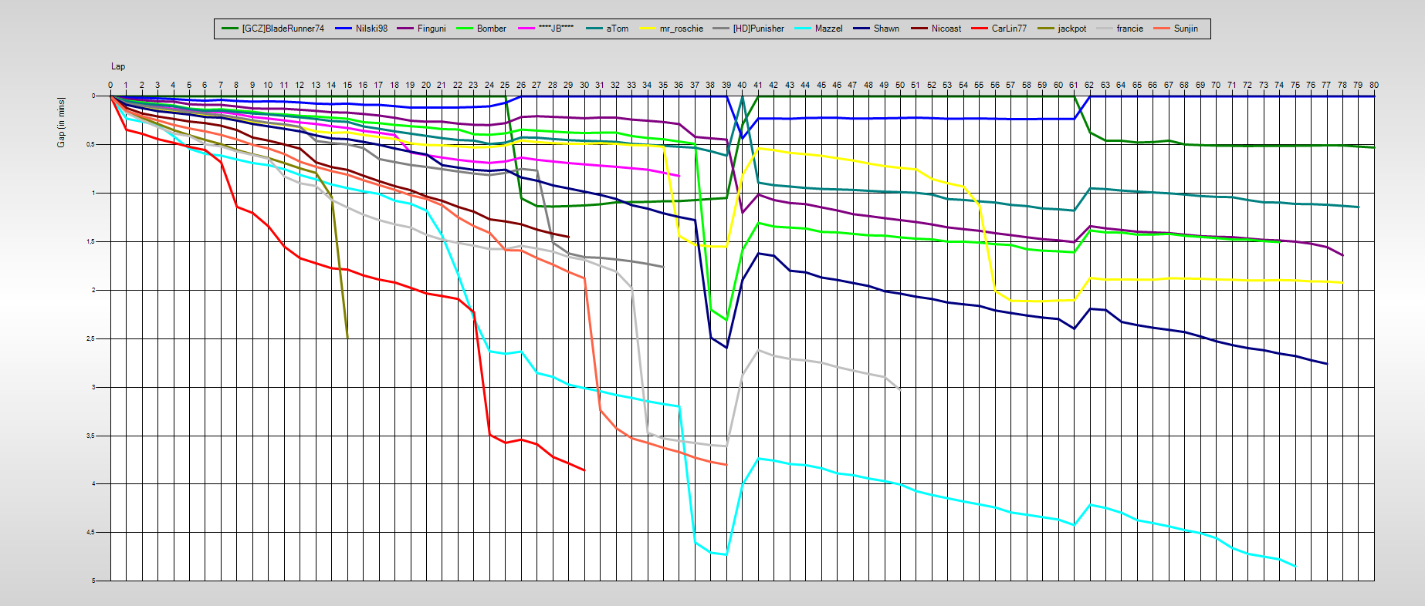The width and height of the screenshot is (1425, 606).
Task: Click the CarLin77 red legend swatch
Action: click(980, 29)
